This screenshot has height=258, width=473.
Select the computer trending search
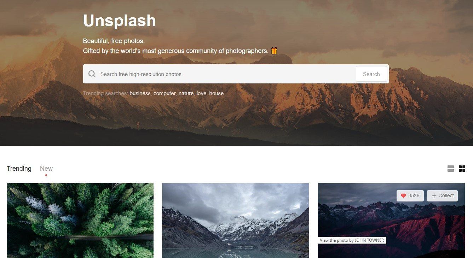[165, 93]
